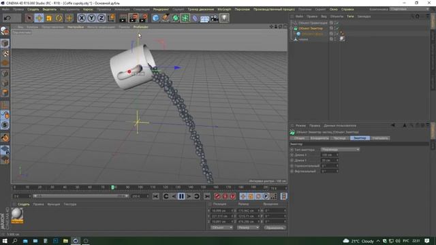
Task: Click the S snap icon in left palette
Action: coord(5,125)
